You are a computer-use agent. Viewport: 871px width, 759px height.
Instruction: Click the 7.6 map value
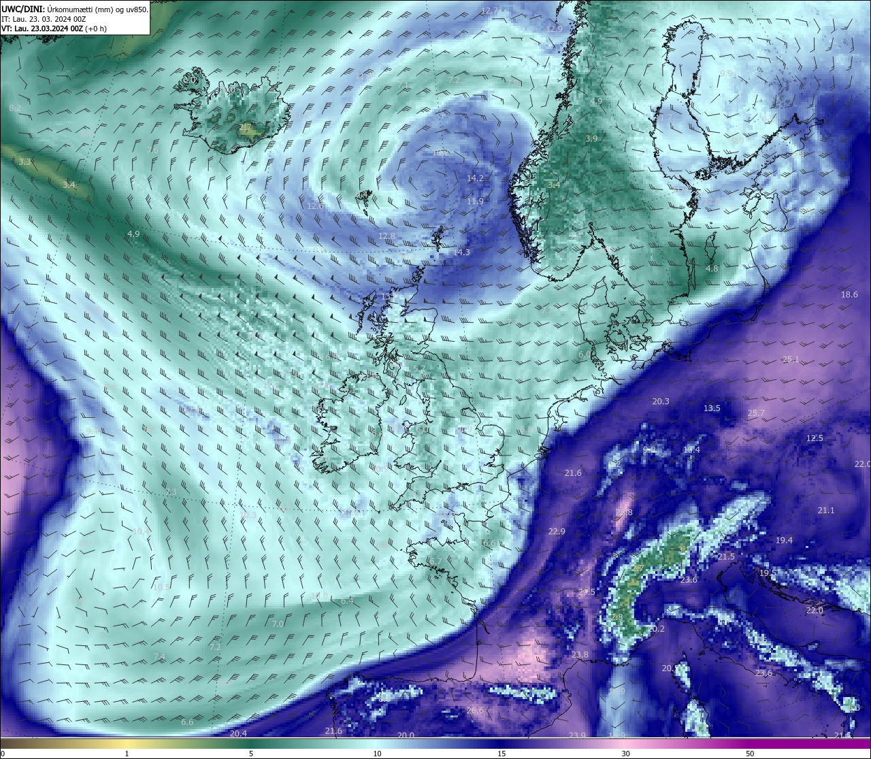pos(152,150)
